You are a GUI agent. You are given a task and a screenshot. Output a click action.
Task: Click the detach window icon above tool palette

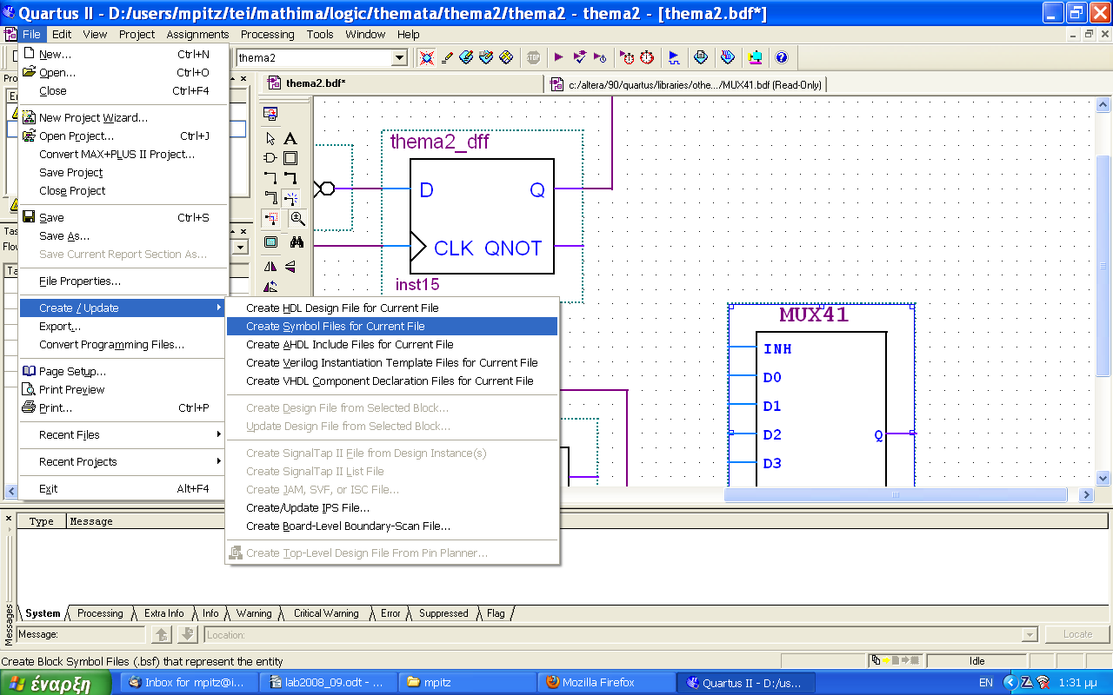(270, 114)
